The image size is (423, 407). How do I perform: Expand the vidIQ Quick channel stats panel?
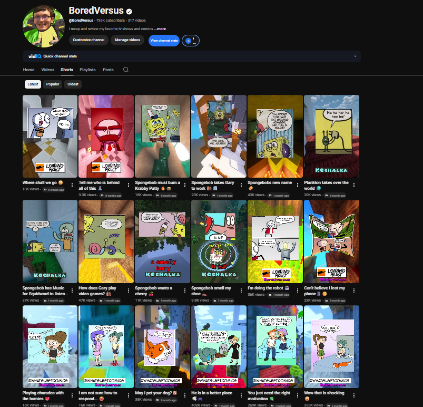[x=355, y=56]
